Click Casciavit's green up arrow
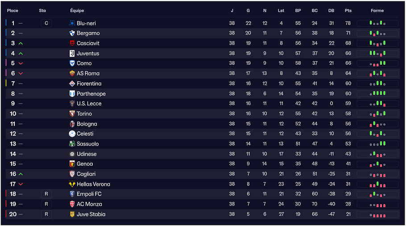This screenshot has width=406, height=226. pos(21,43)
